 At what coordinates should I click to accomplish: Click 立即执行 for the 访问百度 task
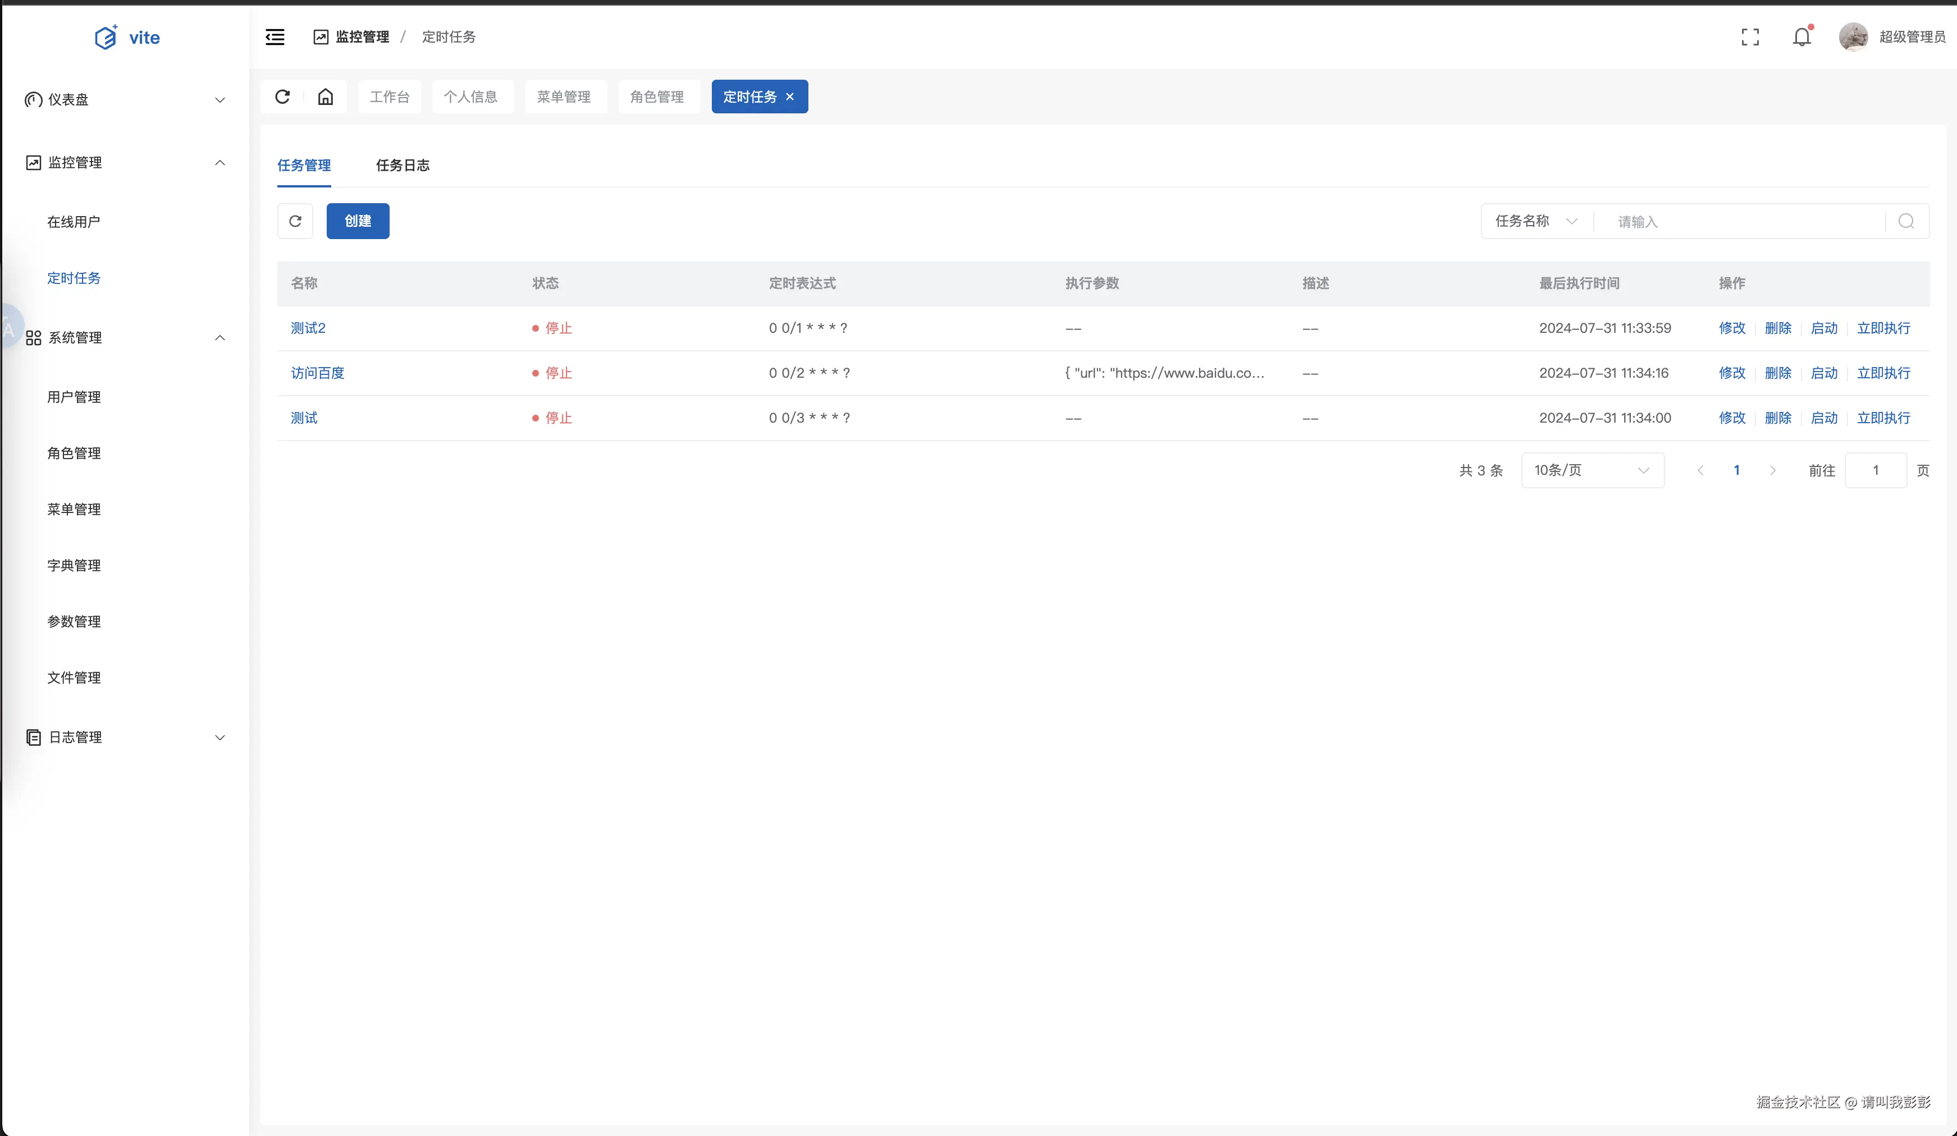[1883, 373]
